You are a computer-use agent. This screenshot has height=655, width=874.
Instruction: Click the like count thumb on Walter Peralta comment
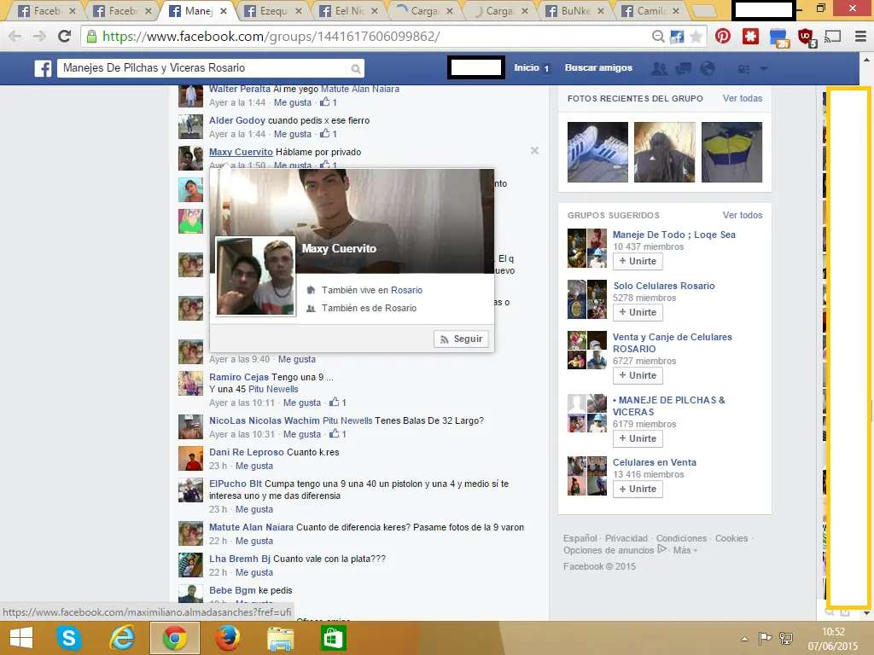329,102
